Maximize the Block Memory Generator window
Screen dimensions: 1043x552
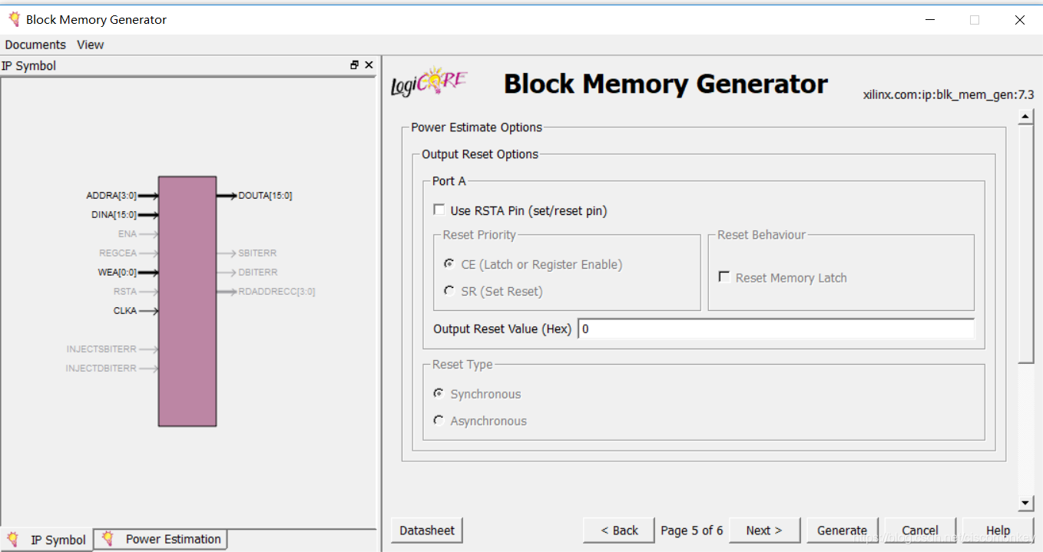tap(975, 20)
